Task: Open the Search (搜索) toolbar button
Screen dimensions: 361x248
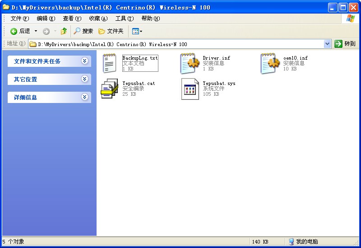Action: coord(83,31)
